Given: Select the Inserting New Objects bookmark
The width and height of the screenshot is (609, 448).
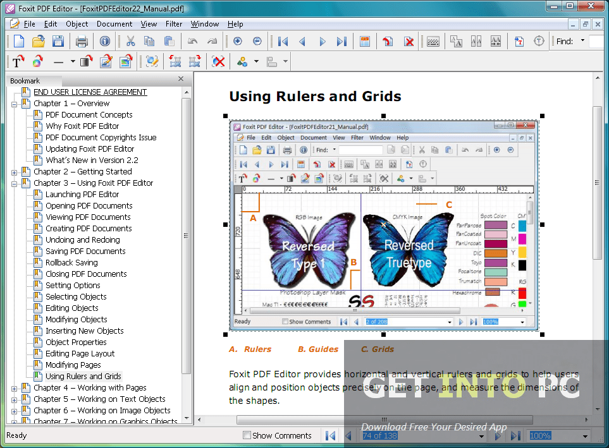Looking at the screenshot, I should point(84,330).
